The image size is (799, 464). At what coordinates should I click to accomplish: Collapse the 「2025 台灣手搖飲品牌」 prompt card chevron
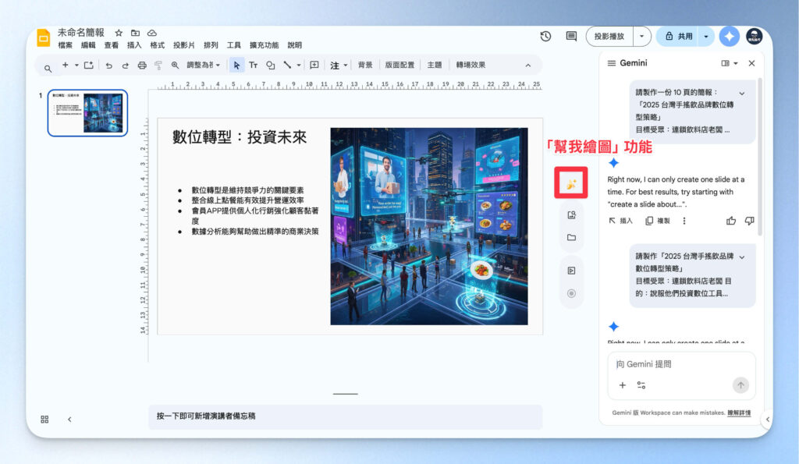741,258
